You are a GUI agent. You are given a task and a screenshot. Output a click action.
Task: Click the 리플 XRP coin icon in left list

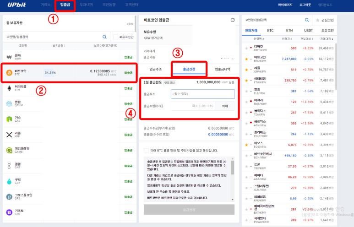tap(9, 135)
